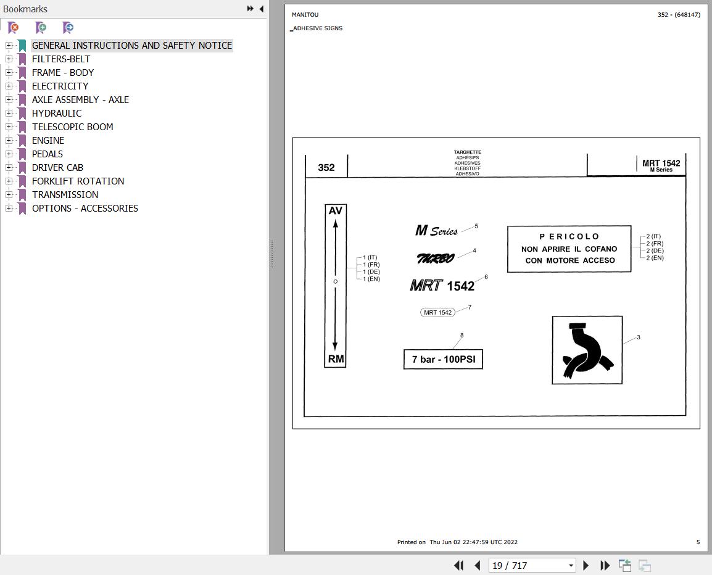Open the OPTIONS - ACCESSORIES bookmark
This screenshot has width=712, height=575.
coord(85,208)
